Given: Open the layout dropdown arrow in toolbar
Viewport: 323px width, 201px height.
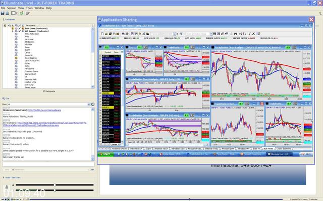Looking at the screenshot, I should pyautogui.click(x=17, y=13).
